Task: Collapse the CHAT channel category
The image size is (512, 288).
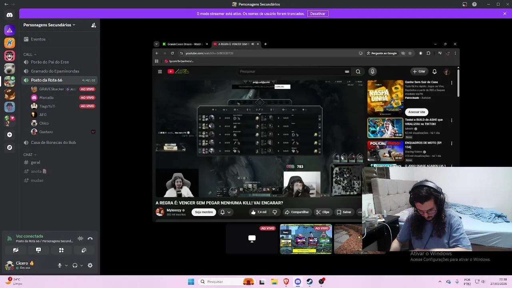Action: pos(30,154)
